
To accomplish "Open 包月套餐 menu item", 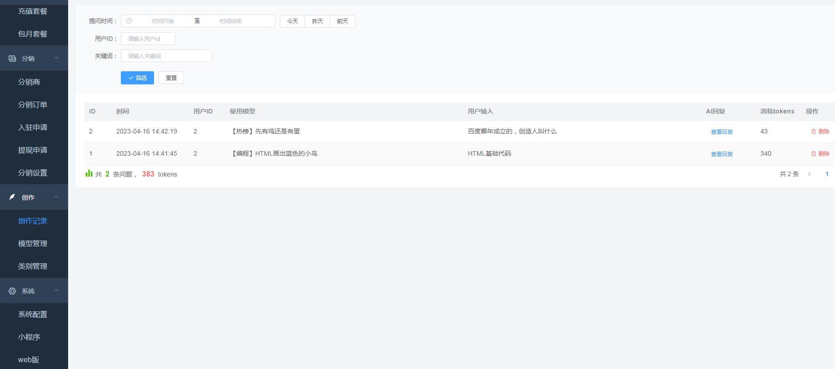I will click(x=33, y=34).
